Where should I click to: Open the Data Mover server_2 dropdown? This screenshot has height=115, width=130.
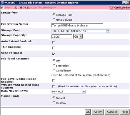click(69, 92)
